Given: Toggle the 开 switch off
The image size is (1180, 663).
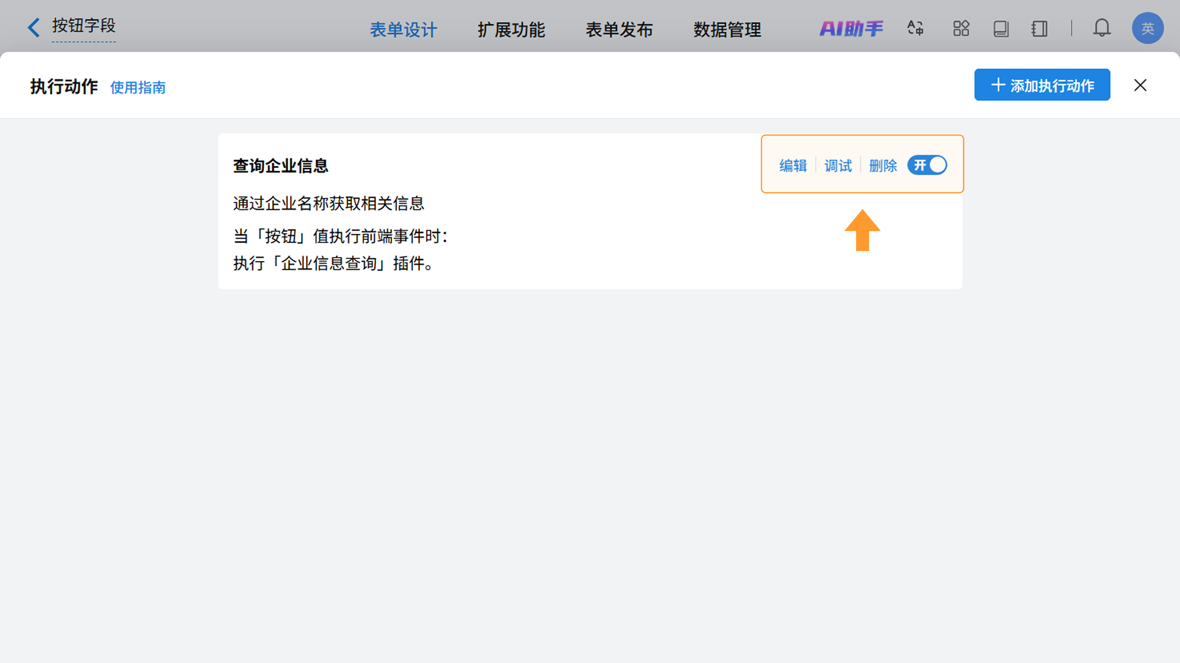Looking at the screenshot, I should click(x=928, y=165).
